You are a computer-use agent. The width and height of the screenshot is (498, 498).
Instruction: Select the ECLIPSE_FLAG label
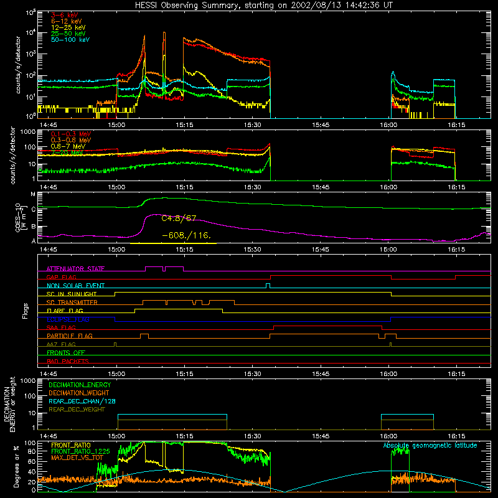pyautogui.click(x=68, y=319)
